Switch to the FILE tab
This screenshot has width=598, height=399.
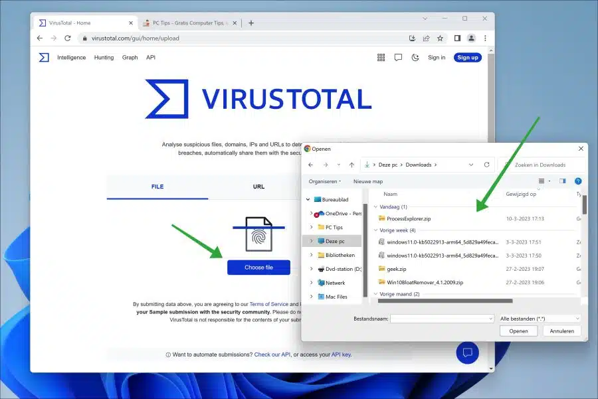tap(157, 187)
